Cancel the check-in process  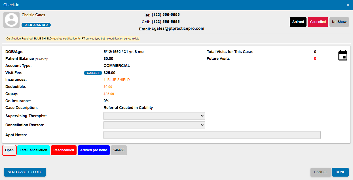click(x=320, y=172)
